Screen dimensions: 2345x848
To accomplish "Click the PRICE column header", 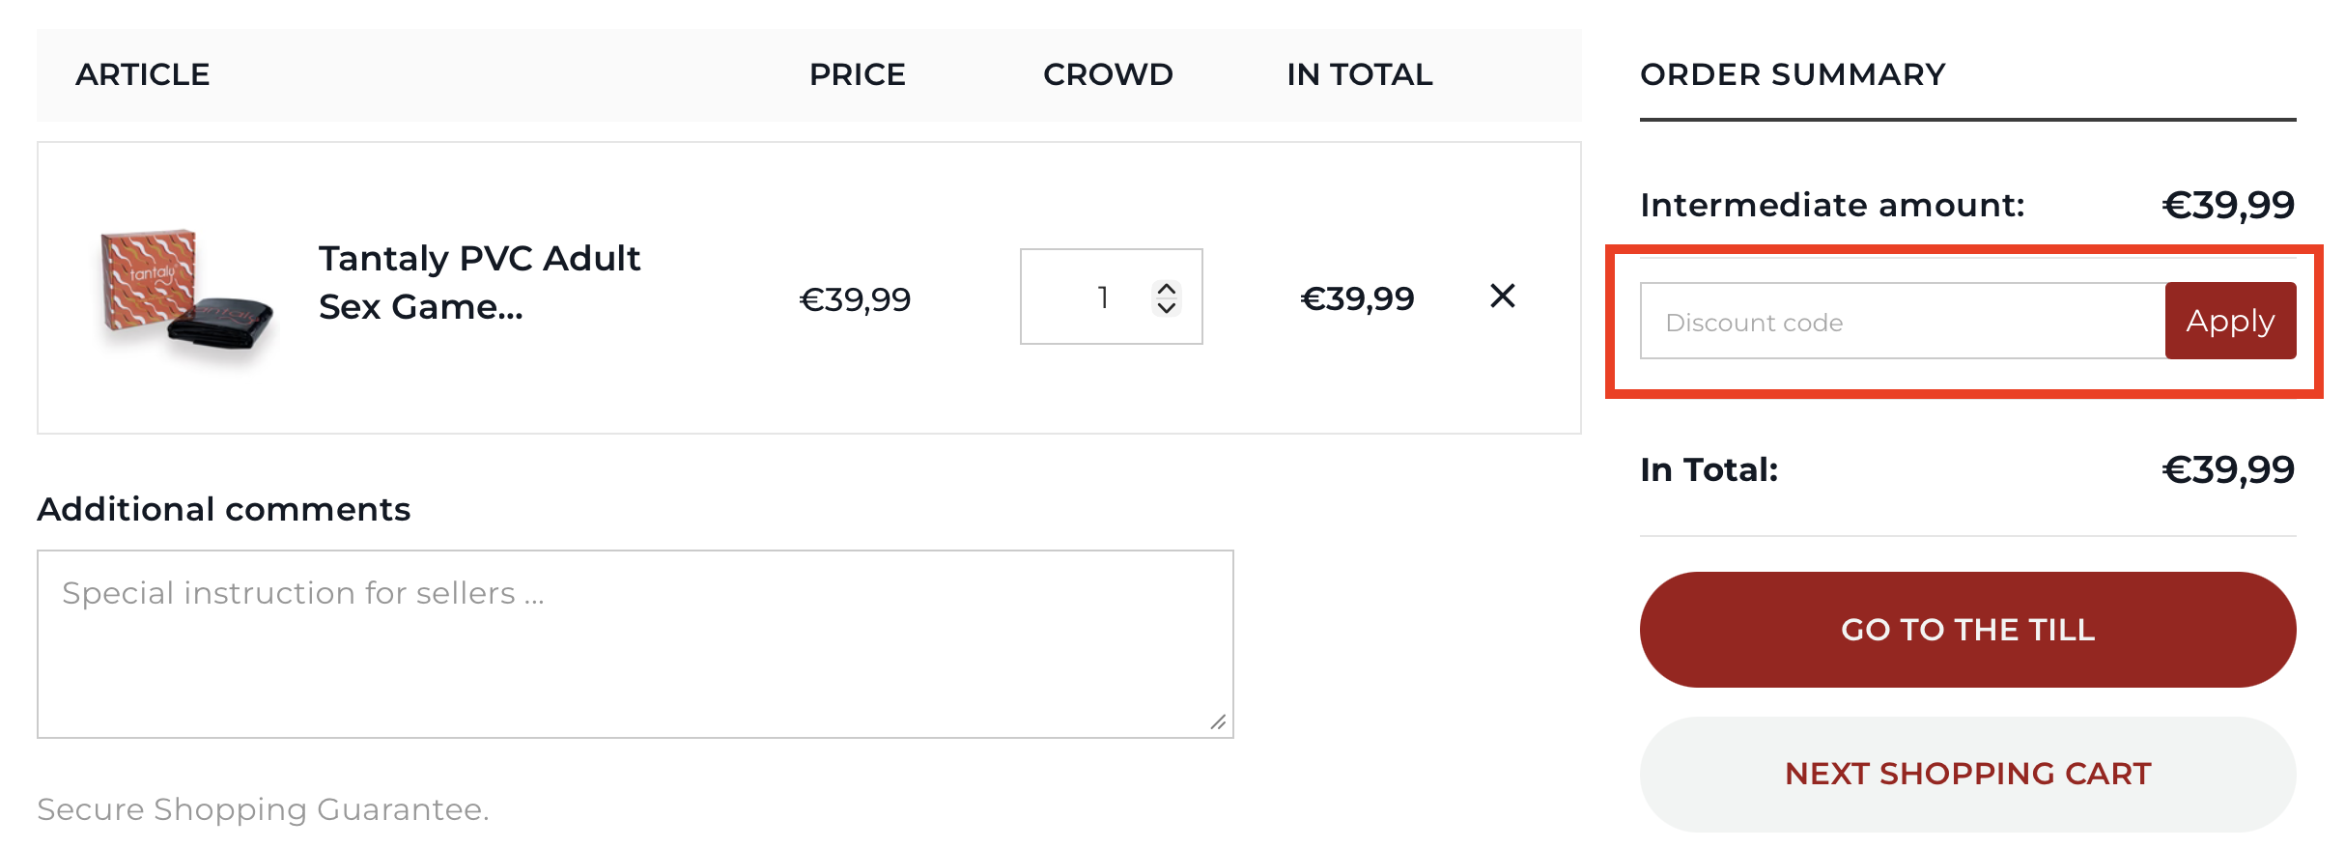I will (857, 74).
